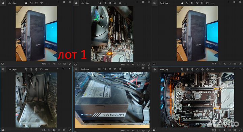Click info icon in the Лот 1_1.jpg window
Screen dimensions: 243x132
pyautogui.click(x=202, y=3)
